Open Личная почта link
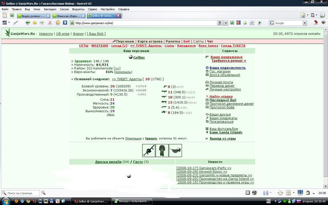The height and width of the screenshot is (205, 328). click(x=221, y=82)
